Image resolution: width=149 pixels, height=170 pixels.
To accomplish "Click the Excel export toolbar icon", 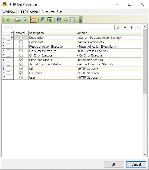I will (x=50, y=19).
